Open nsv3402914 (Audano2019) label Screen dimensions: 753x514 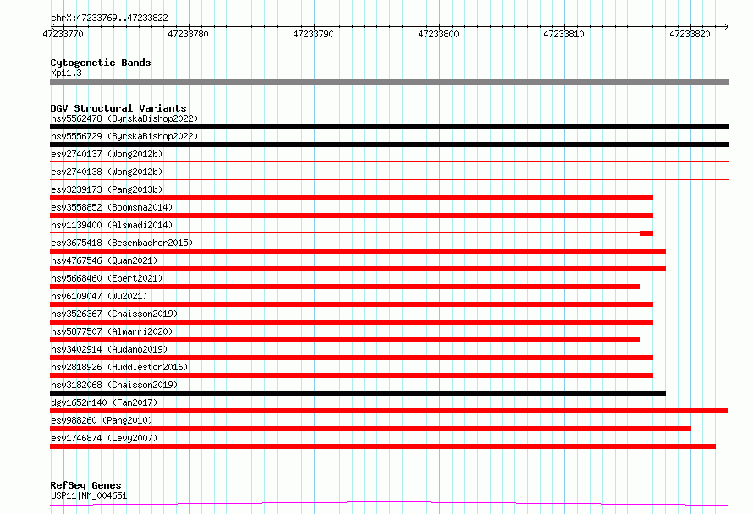point(109,349)
